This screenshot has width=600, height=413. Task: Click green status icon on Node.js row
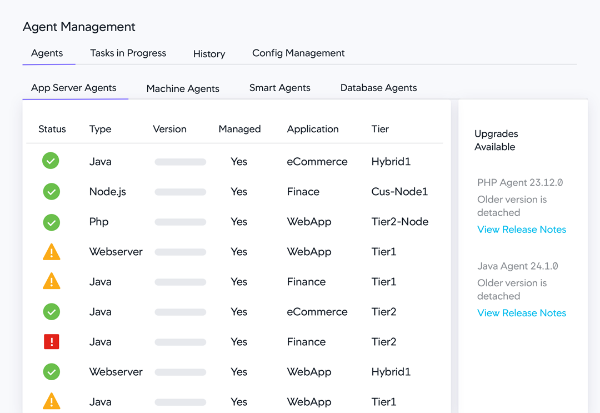point(52,192)
